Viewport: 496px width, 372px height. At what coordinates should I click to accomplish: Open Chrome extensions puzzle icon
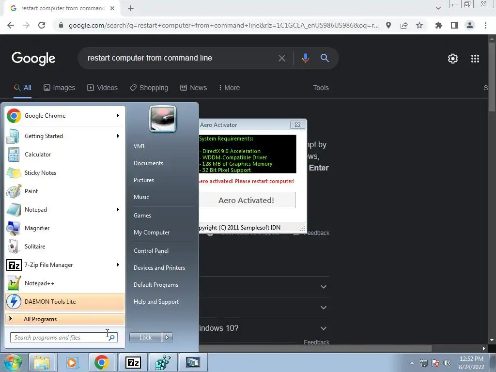pos(438,25)
